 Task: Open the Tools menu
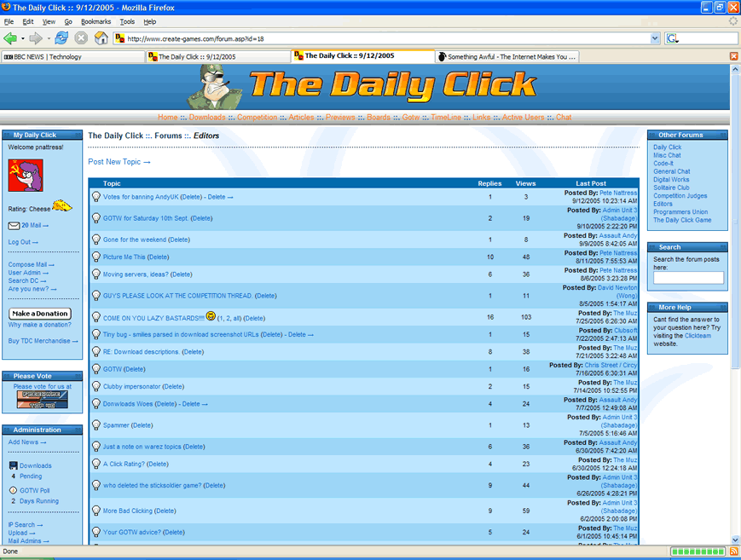pyautogui.click(x=127, y=22)
